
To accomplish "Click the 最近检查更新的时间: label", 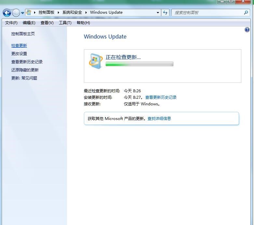I will (102, 91).
